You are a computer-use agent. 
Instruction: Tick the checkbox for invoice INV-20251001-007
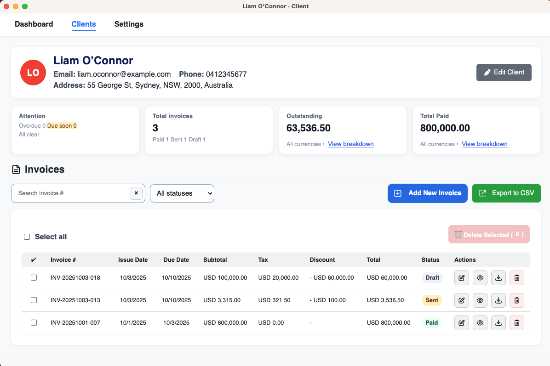point(34,323)
